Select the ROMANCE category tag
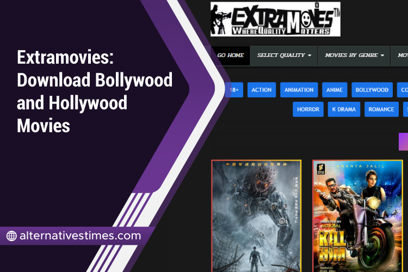Image resolution: width=408 pixels, height=272 pixels. [x=381, y=109]
